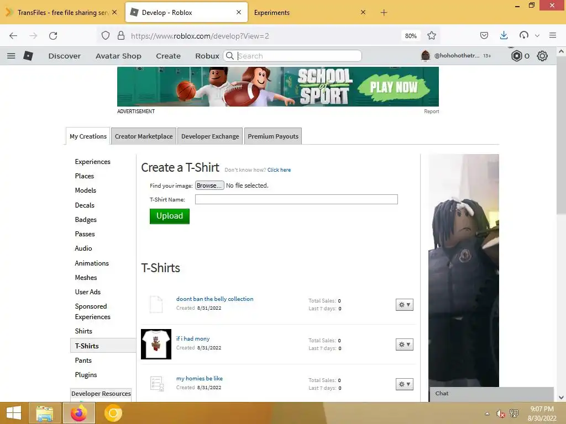Open 'doont ban the belly collection' link
Viewport: 566px width, 424px height.
[x=215, y=299]
